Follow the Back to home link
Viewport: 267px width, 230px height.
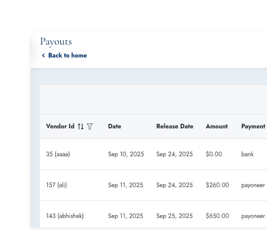point(67,55)
